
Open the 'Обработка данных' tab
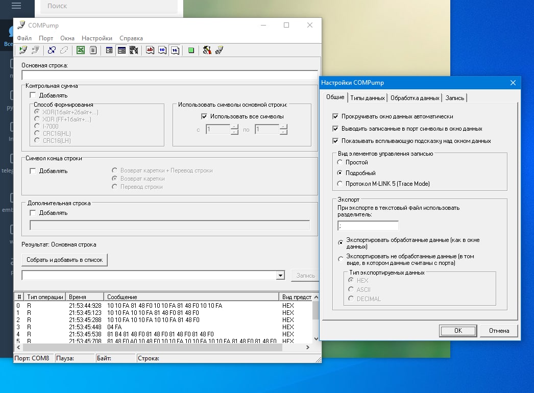pos(415,98)
